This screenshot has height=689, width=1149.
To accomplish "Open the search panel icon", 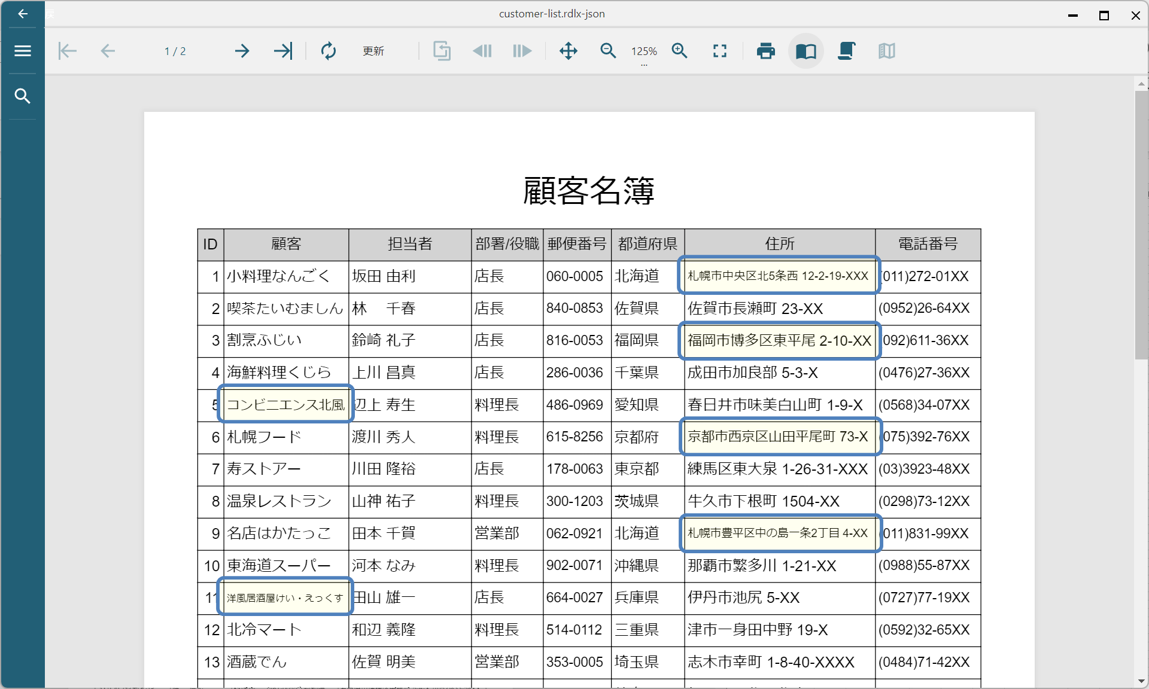I will pyautogui.click(x=23, y=96).
